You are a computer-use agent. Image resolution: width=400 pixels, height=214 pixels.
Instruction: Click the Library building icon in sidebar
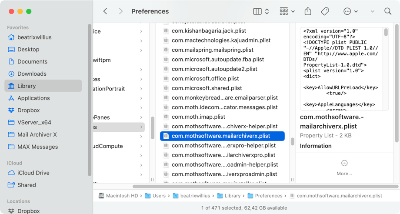click(x=11, y=86)
